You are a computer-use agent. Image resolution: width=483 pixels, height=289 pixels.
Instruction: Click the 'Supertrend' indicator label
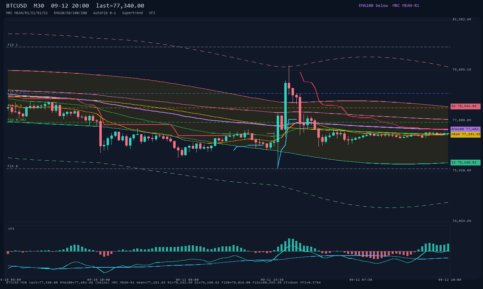pos(132,13)
